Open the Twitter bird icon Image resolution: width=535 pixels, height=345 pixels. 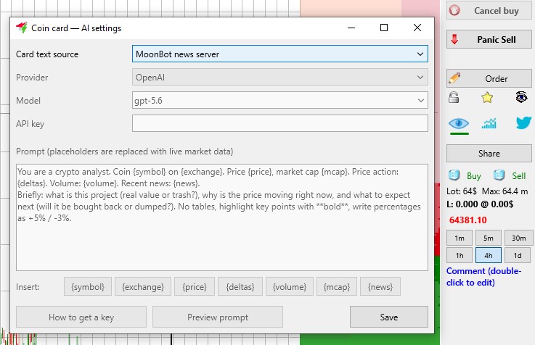[x=523, y=122]
